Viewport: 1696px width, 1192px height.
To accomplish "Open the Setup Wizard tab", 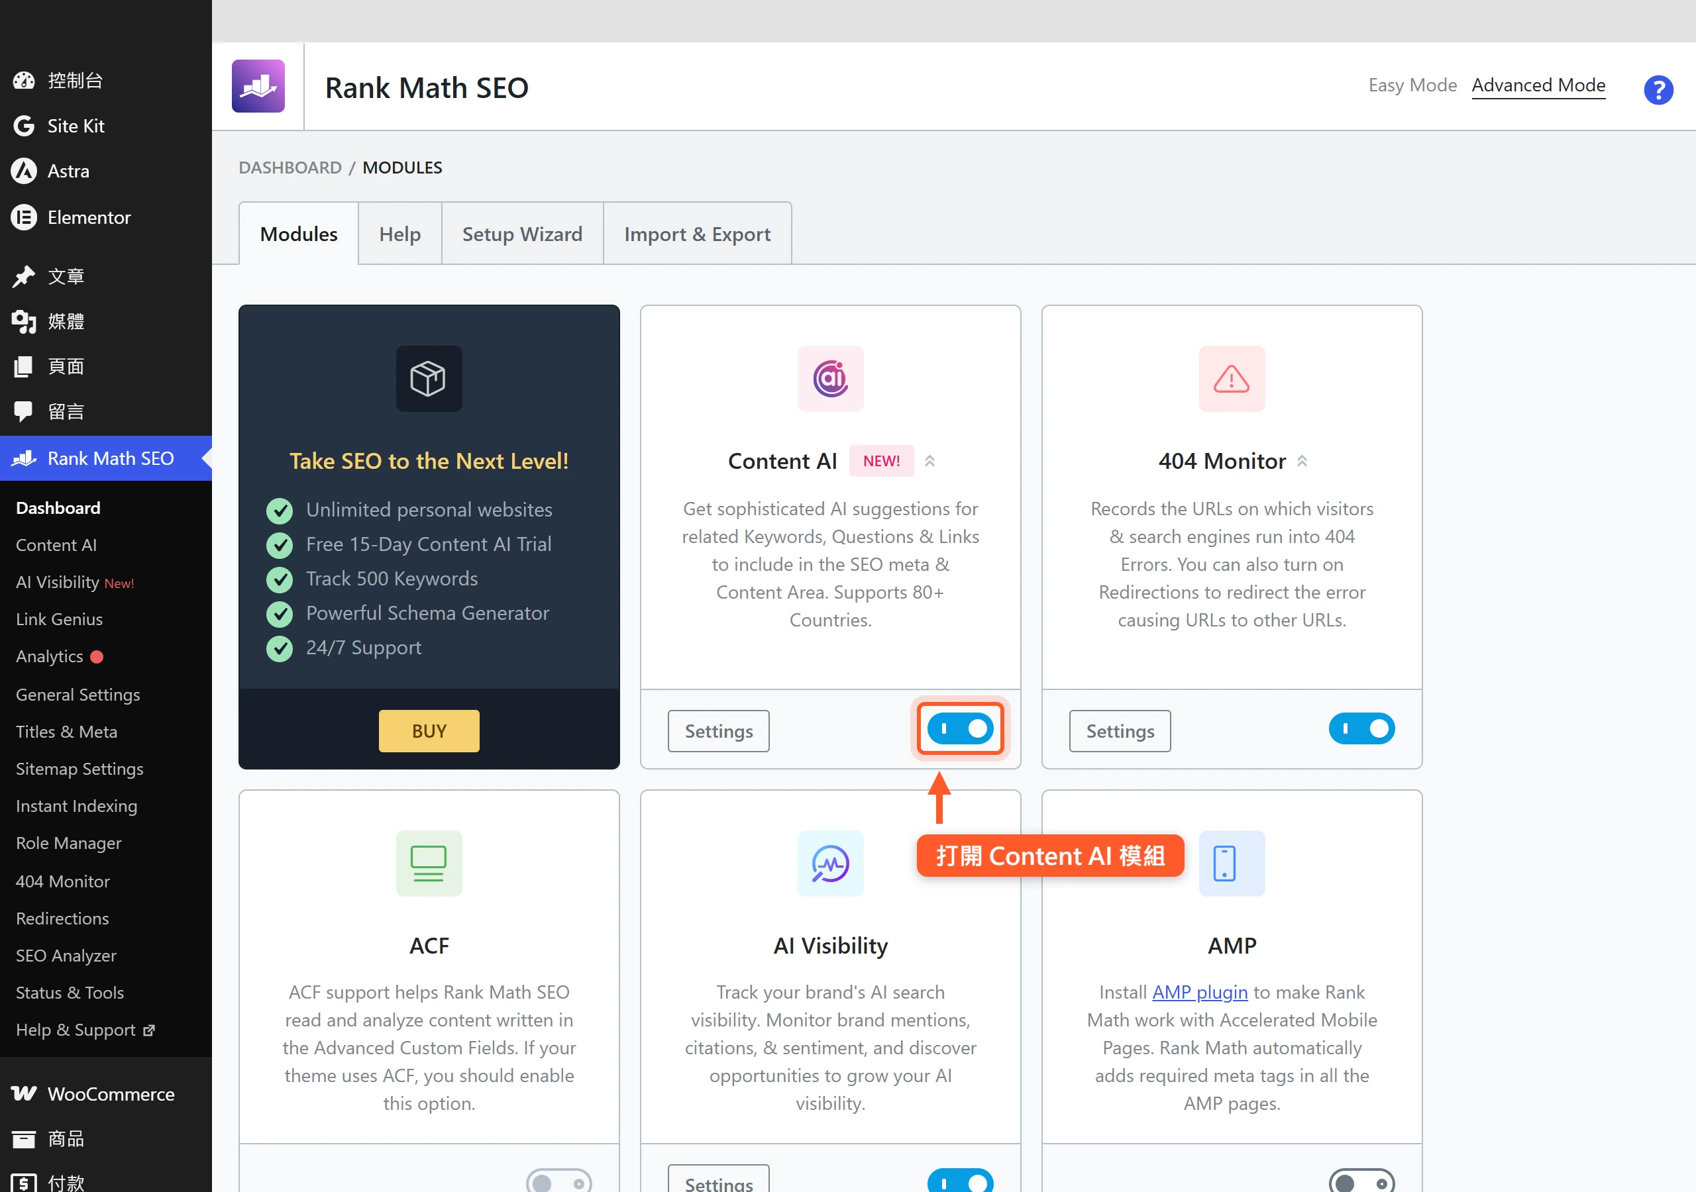I will coord(522,233).
